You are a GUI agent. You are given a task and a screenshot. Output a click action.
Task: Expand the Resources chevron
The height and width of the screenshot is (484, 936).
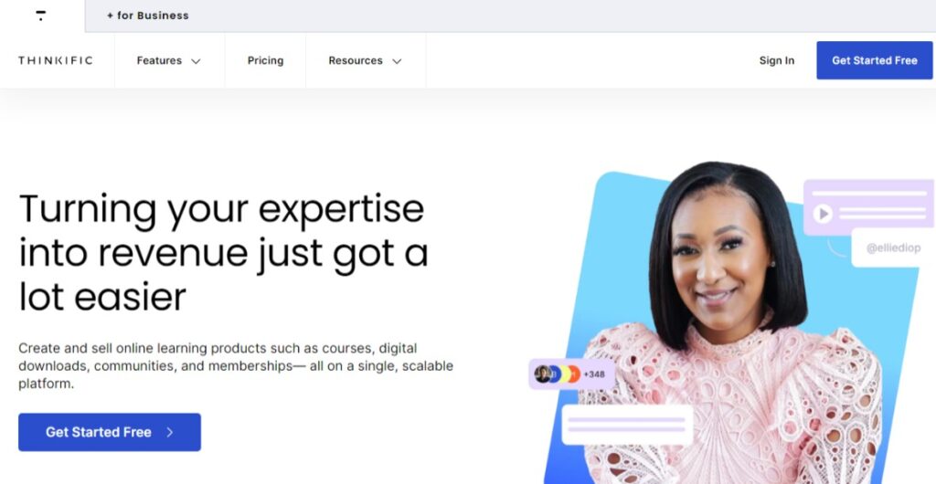pyautogui.click(x=397, y=61)
